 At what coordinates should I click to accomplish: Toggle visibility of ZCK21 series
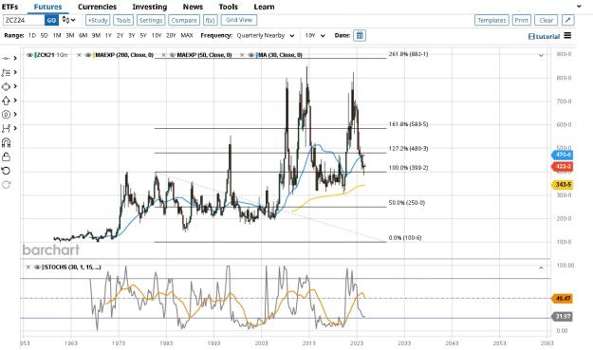[x=29, y=55]
